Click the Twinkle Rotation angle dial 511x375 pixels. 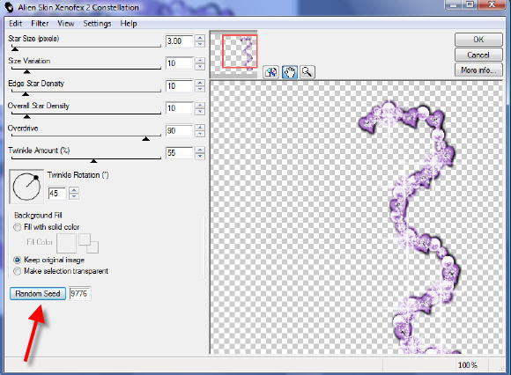click(26, 187)
